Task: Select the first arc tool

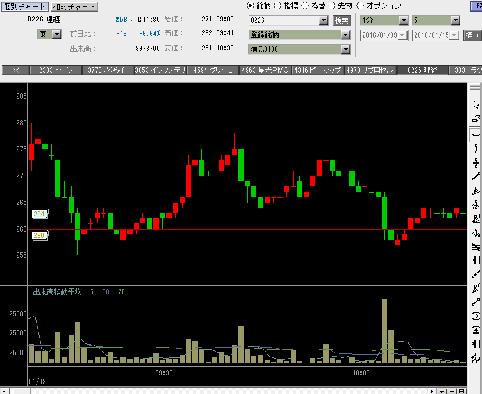Action: pos(476,205)
